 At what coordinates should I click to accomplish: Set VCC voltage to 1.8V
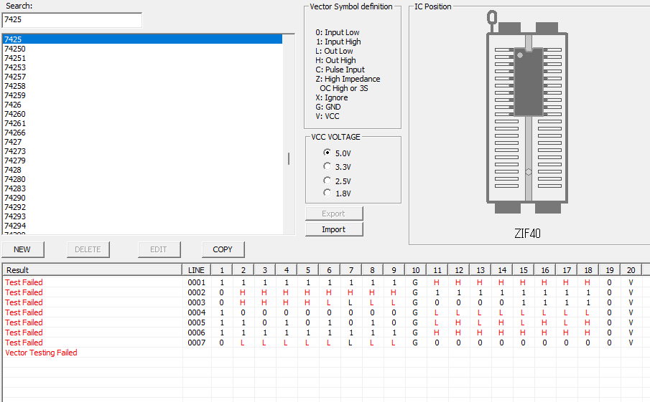point(328,193)
